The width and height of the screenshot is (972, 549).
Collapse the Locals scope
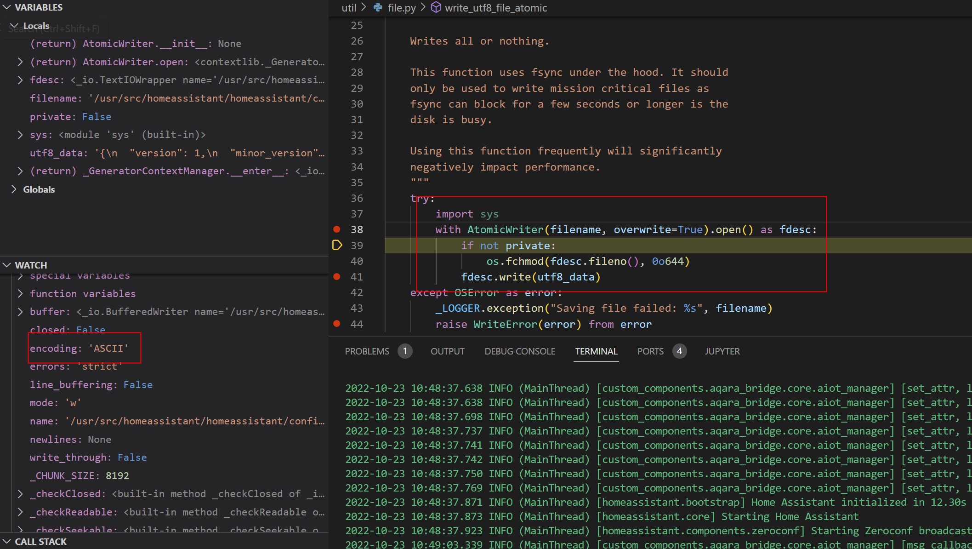tap(14, 26)
